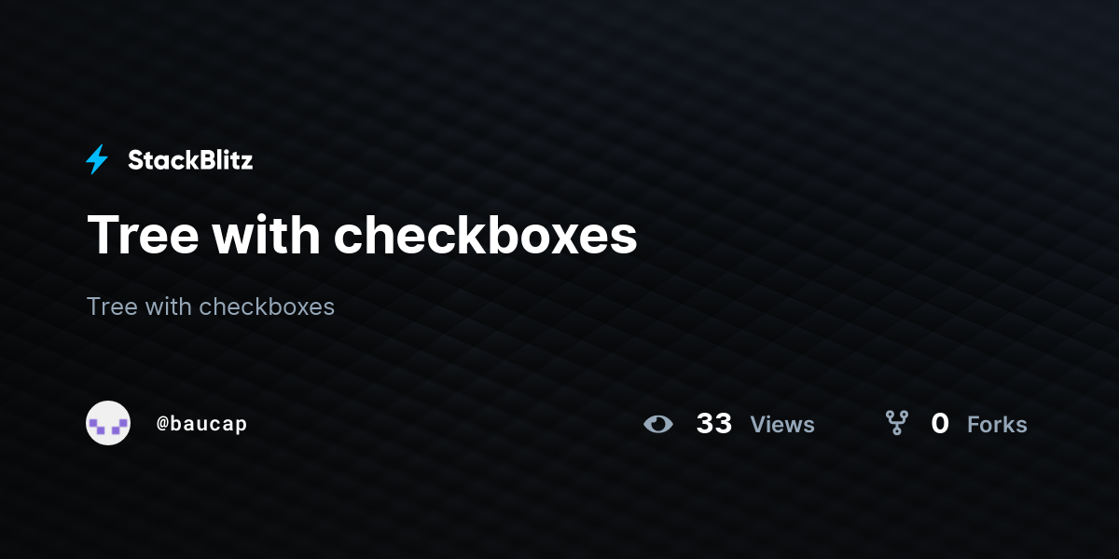Click the 0 fork count number
The height and width of the screenshot is (559, 1119).
[940, 424]
